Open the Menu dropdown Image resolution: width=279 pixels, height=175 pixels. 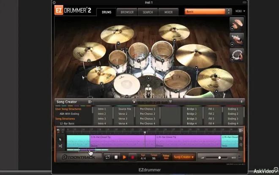(x=240, y=11)
